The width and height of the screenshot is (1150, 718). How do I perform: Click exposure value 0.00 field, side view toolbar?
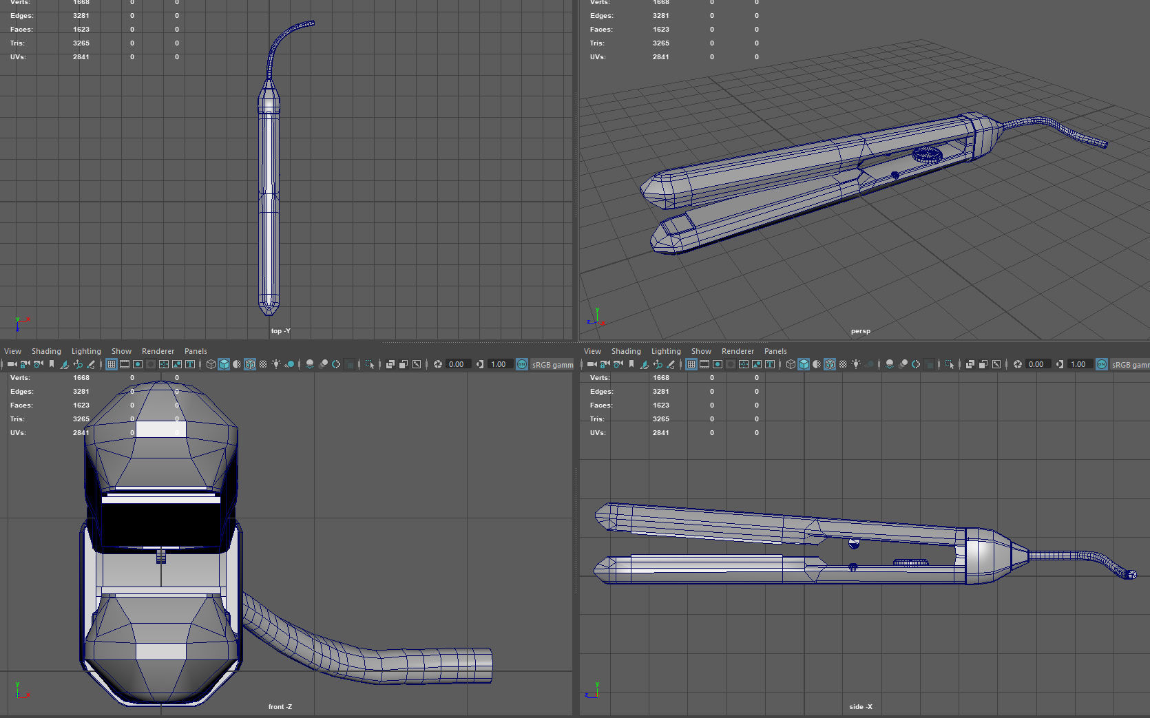1038,364
